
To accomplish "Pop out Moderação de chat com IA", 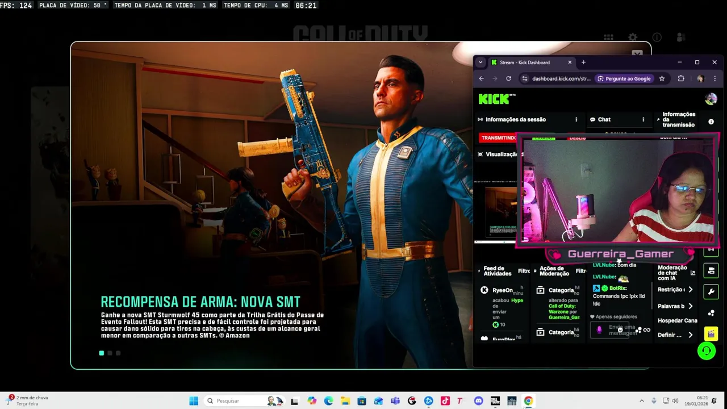I will 692,273.
